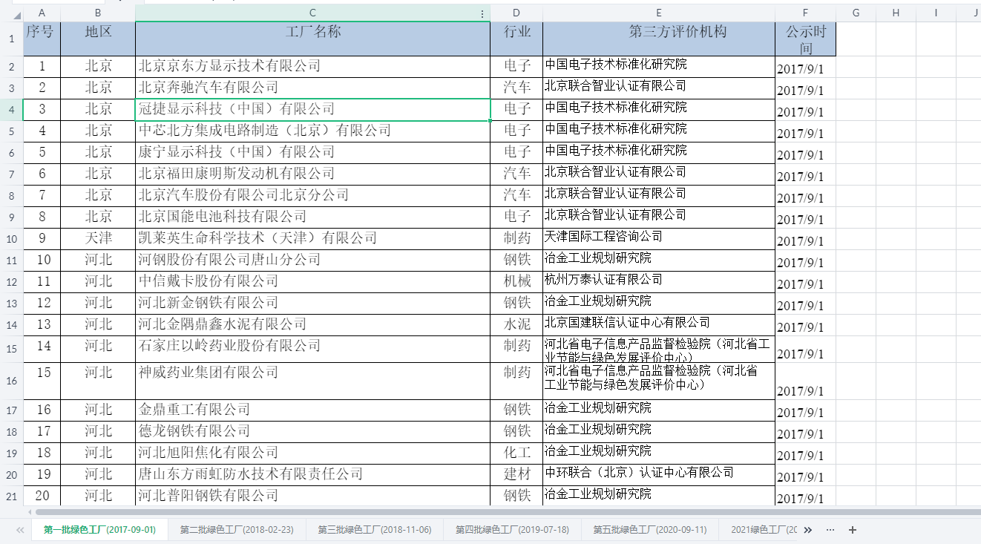Select cell 中信戴卡股份有限公司
Screen dimensions: 981x544
312,281
